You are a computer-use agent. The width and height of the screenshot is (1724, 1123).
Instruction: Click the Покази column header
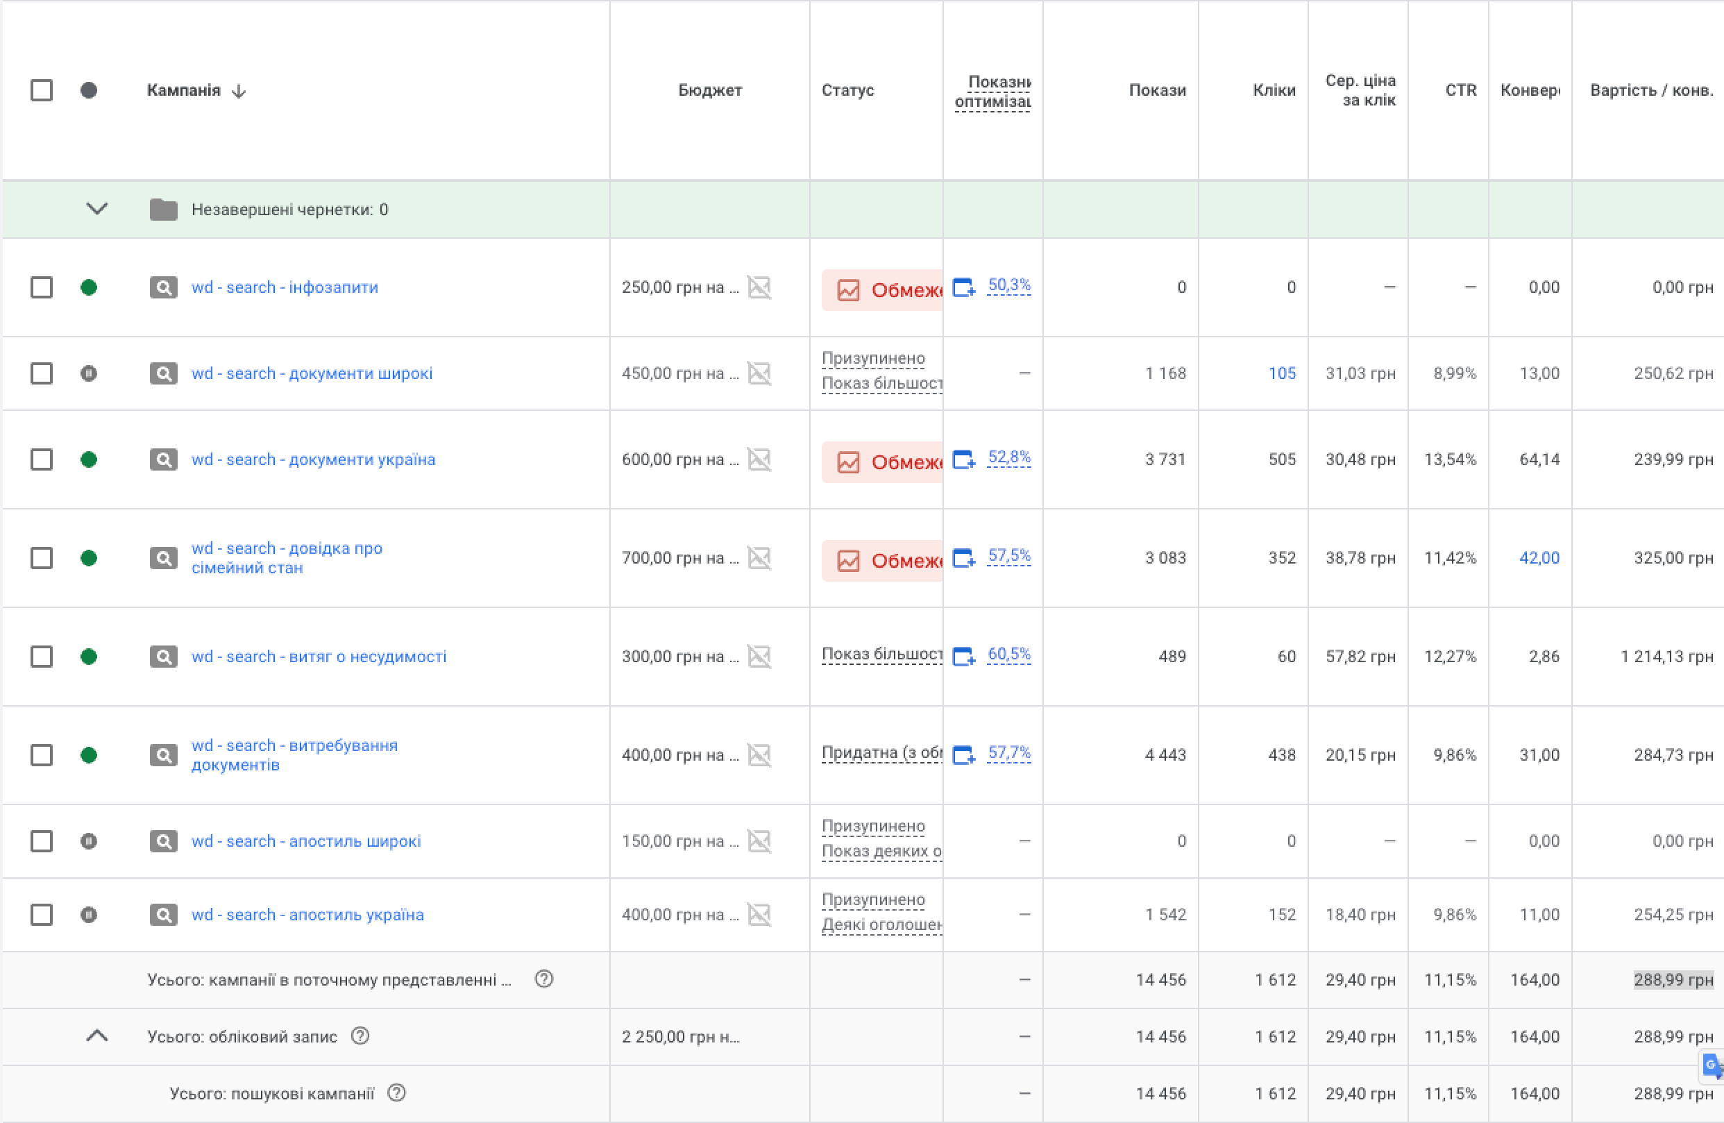point(1157,90)
